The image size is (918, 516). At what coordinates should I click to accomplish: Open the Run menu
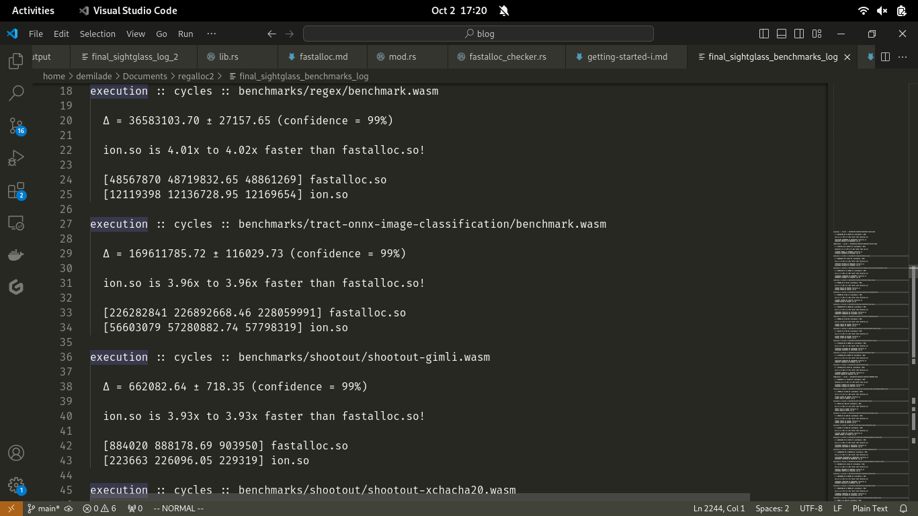click(185, 34)
